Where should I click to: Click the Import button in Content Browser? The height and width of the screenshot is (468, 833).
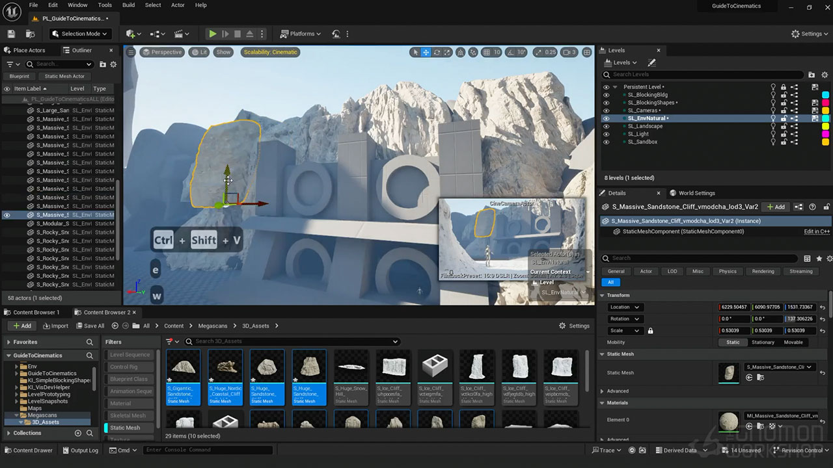click(55, 326)
